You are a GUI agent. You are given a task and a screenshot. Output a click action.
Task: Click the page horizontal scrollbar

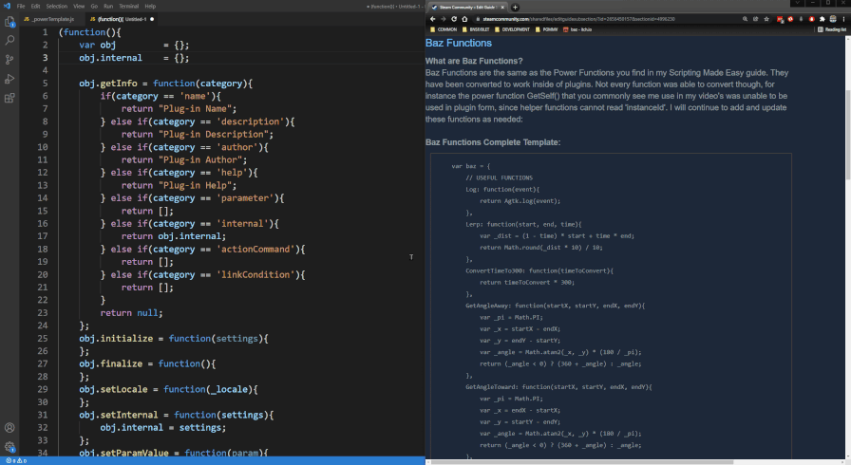coord(582,462)
